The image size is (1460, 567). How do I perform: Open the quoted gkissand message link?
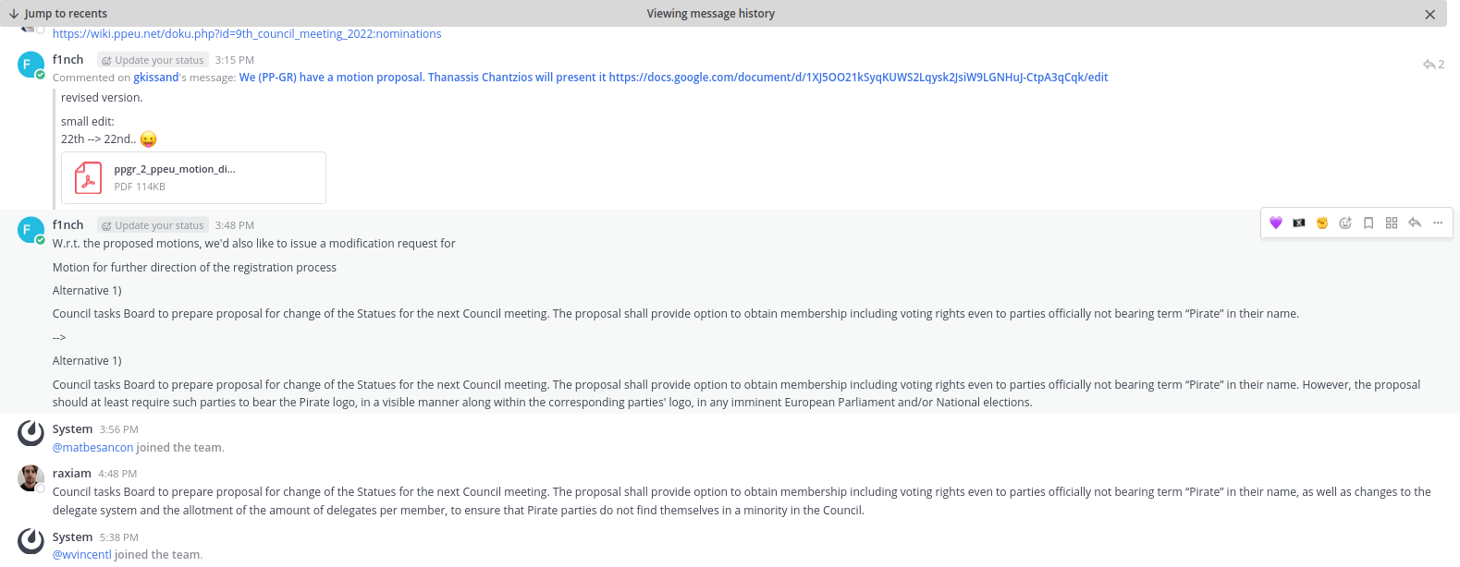[673, 78]
